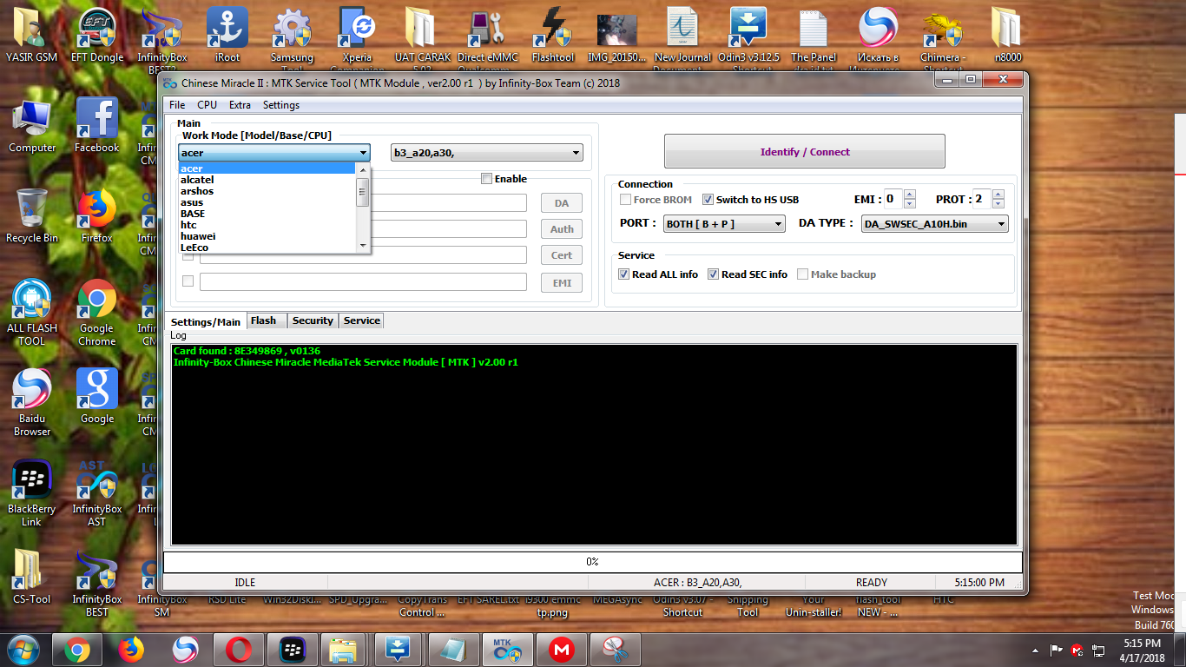The image size is (1186, 667).
Task: Open the Windows Start button
Action: point(23,650)
